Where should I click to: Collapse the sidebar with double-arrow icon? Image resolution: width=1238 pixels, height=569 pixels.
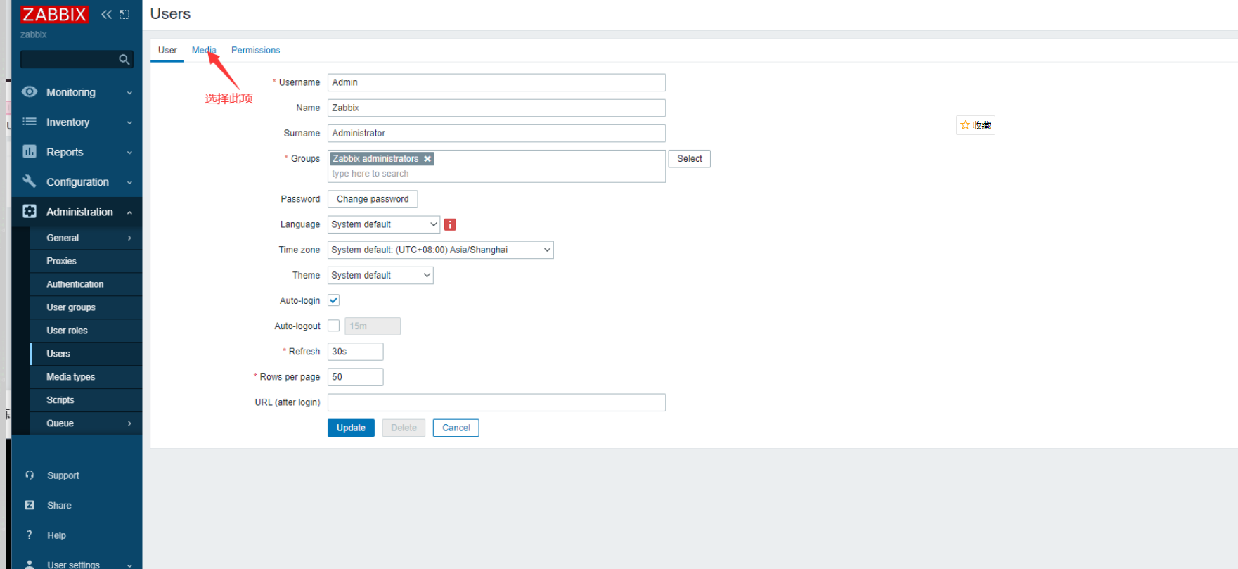click(106, 14)
